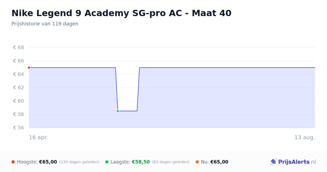Click the green Laagste legend dot
The image size is (327, 172).
(x=107, y=162)
